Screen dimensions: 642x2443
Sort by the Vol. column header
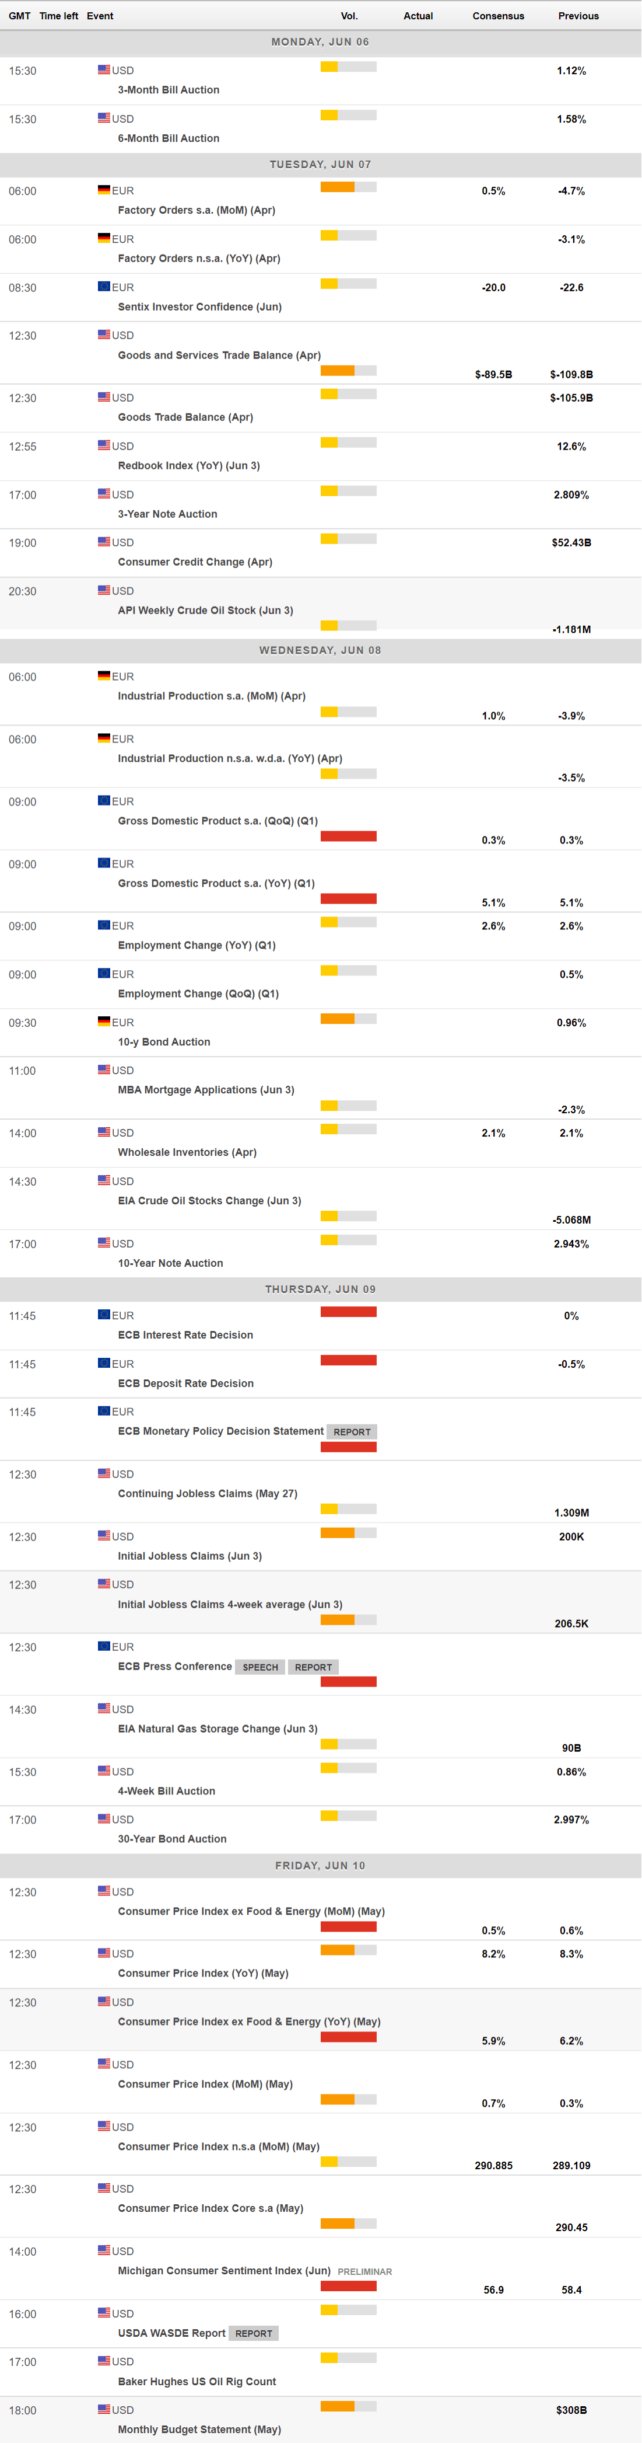[x=349, y=16]
